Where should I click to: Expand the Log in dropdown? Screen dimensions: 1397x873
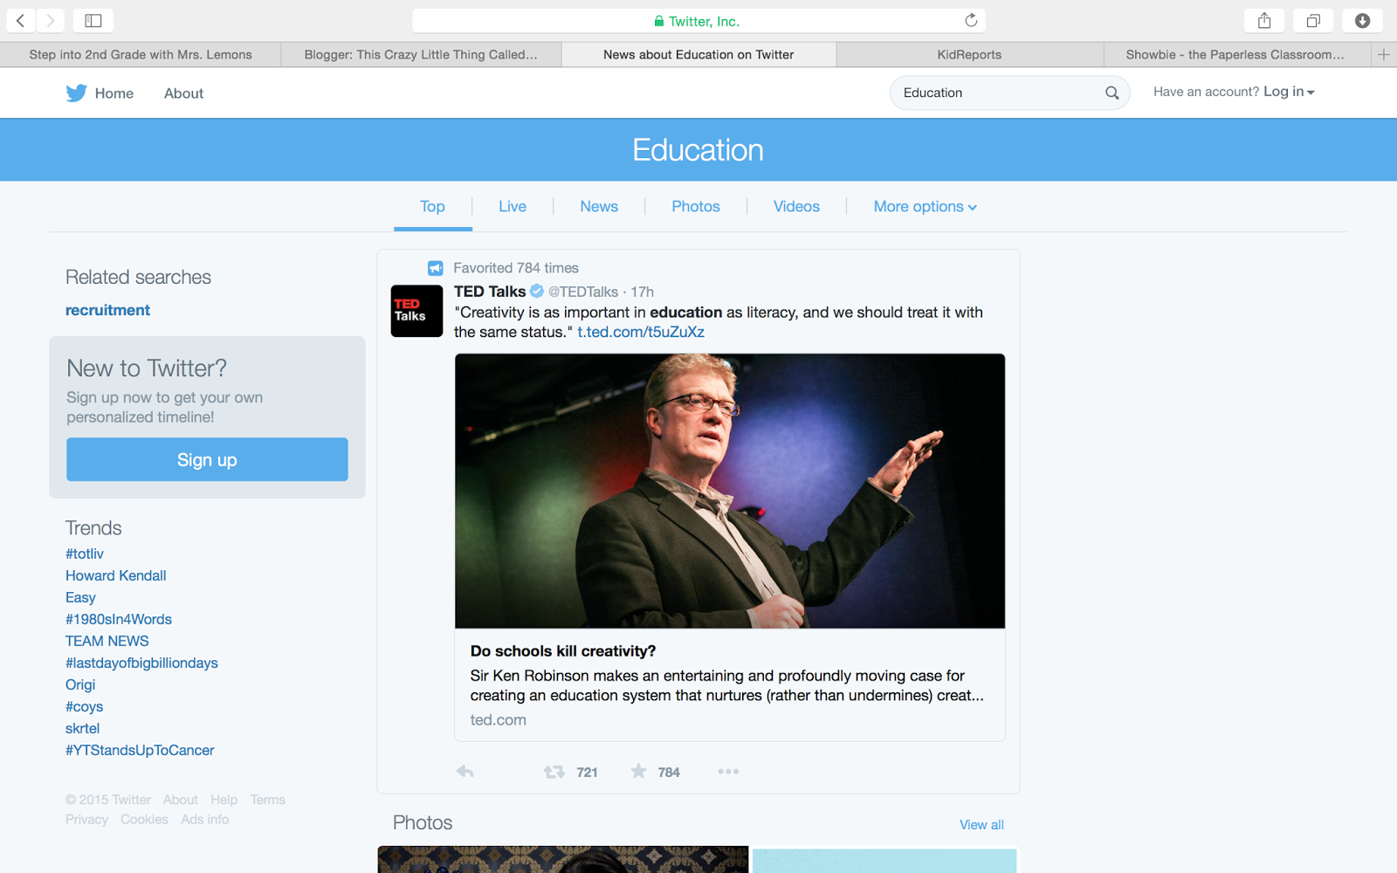tap(1289, 92)
